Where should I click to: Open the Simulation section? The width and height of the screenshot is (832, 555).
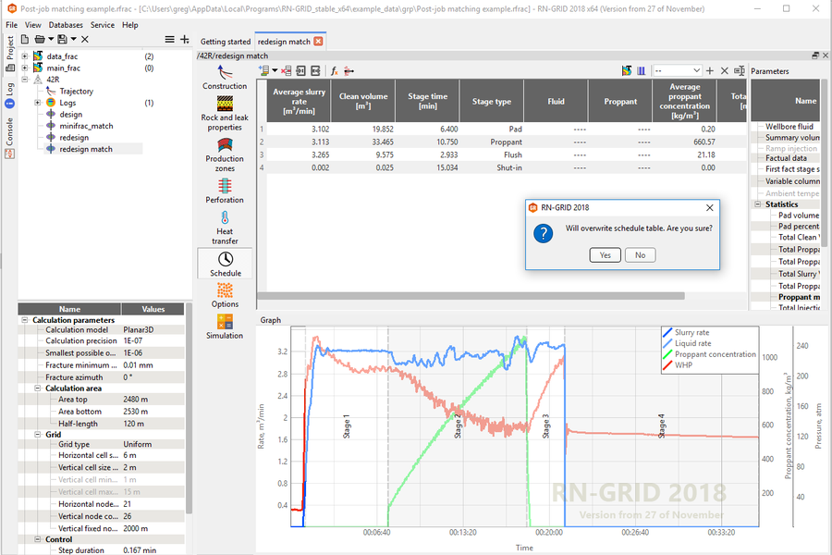tap(225, 326)
